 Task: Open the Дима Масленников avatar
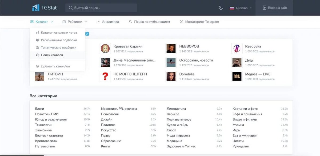pyautogui.click(x=105, y=62)
